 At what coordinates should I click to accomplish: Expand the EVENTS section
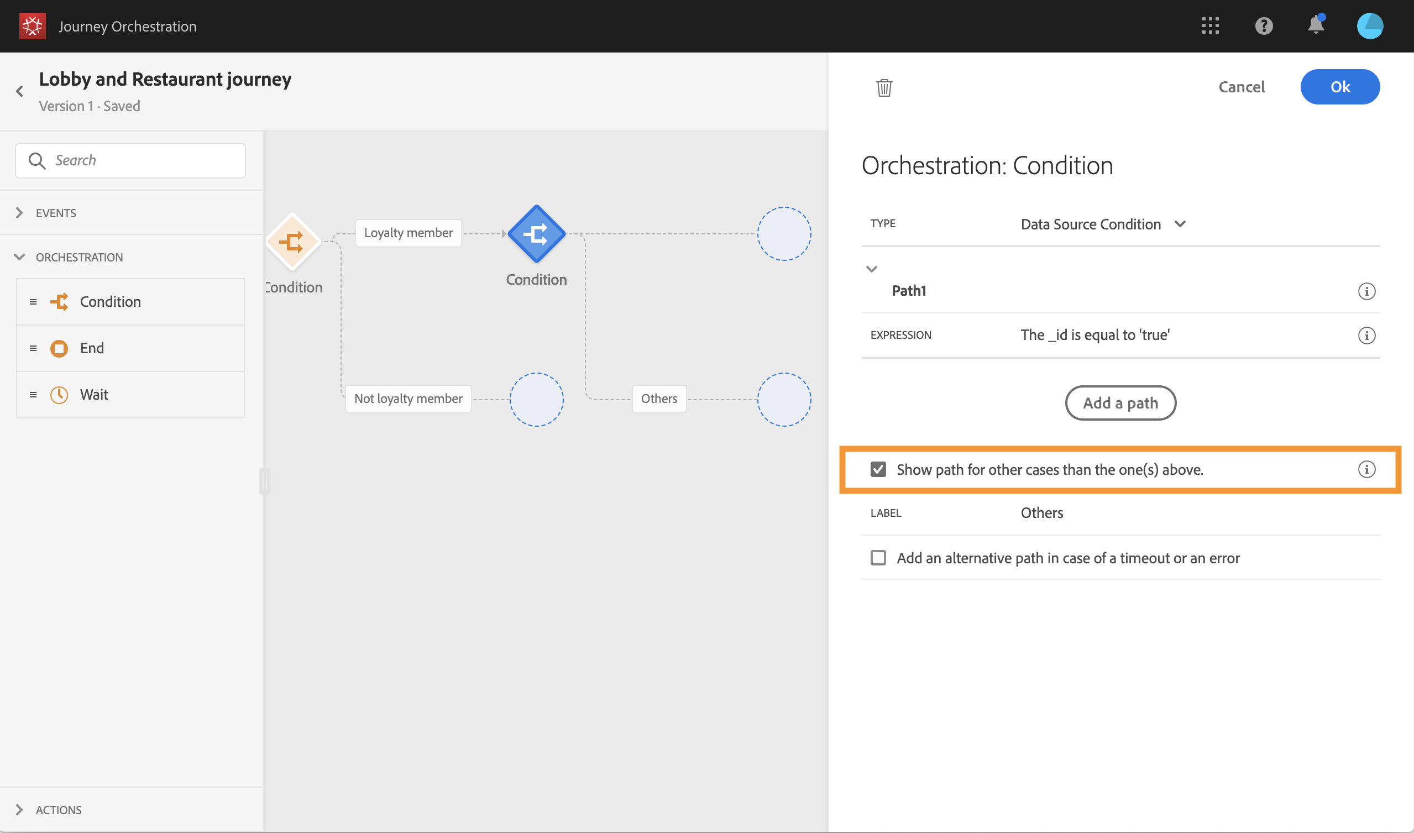(x=56, y=213)
